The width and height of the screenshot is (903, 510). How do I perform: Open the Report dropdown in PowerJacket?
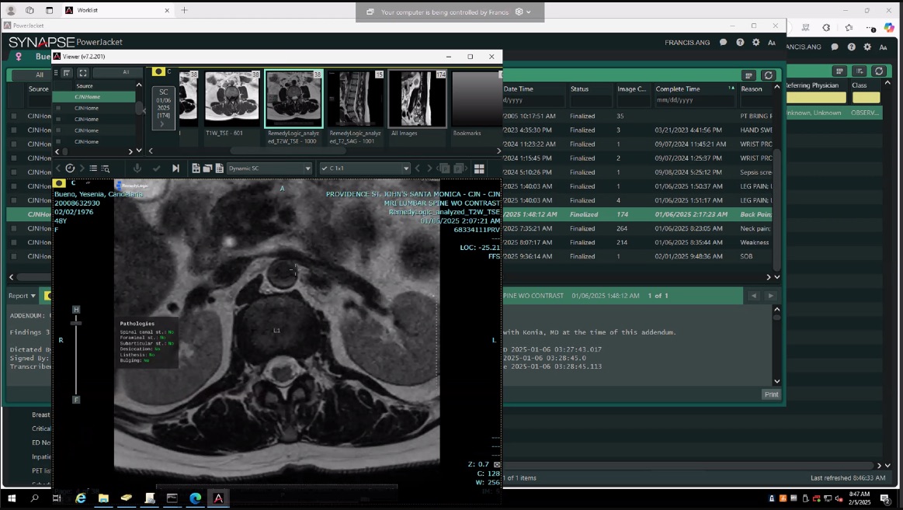click(x=22, y=295)
